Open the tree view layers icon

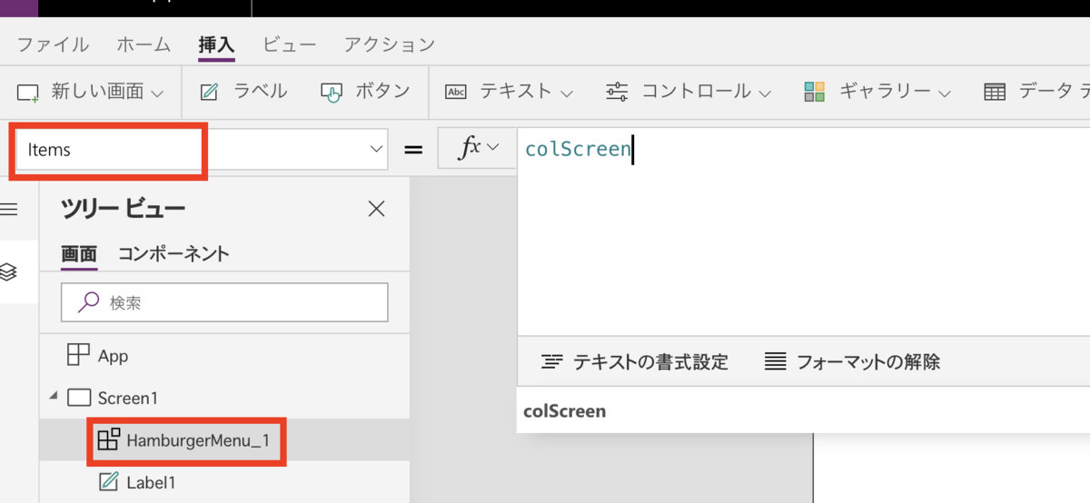tap(9, 271)
